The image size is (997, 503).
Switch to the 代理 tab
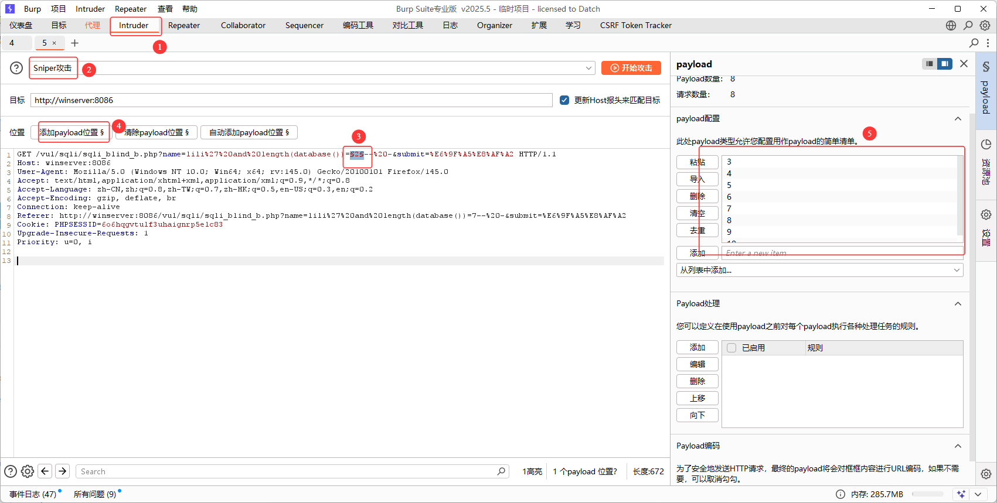click(x=93, y=25)
